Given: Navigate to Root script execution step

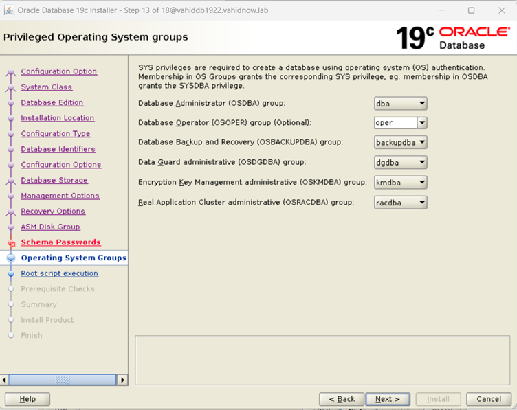Looking at the screenshot, I should click(59, 273).
